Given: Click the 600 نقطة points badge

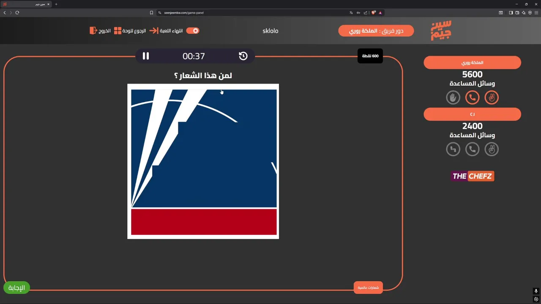Looking at the screenshot, I should pos(370,56).
